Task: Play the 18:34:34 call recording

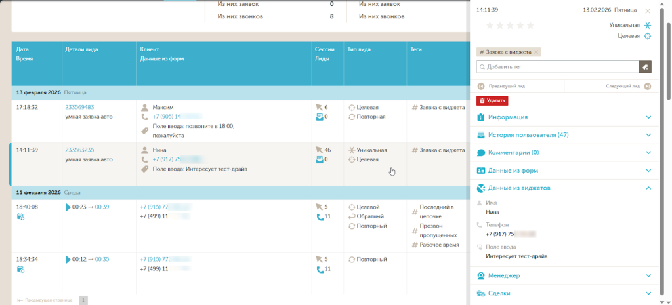Action: [x=68, y=259]
